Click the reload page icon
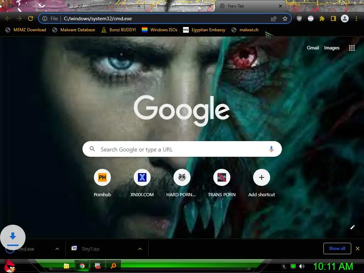364x273 pixels. pyautogui.click(x=31, y=18)
